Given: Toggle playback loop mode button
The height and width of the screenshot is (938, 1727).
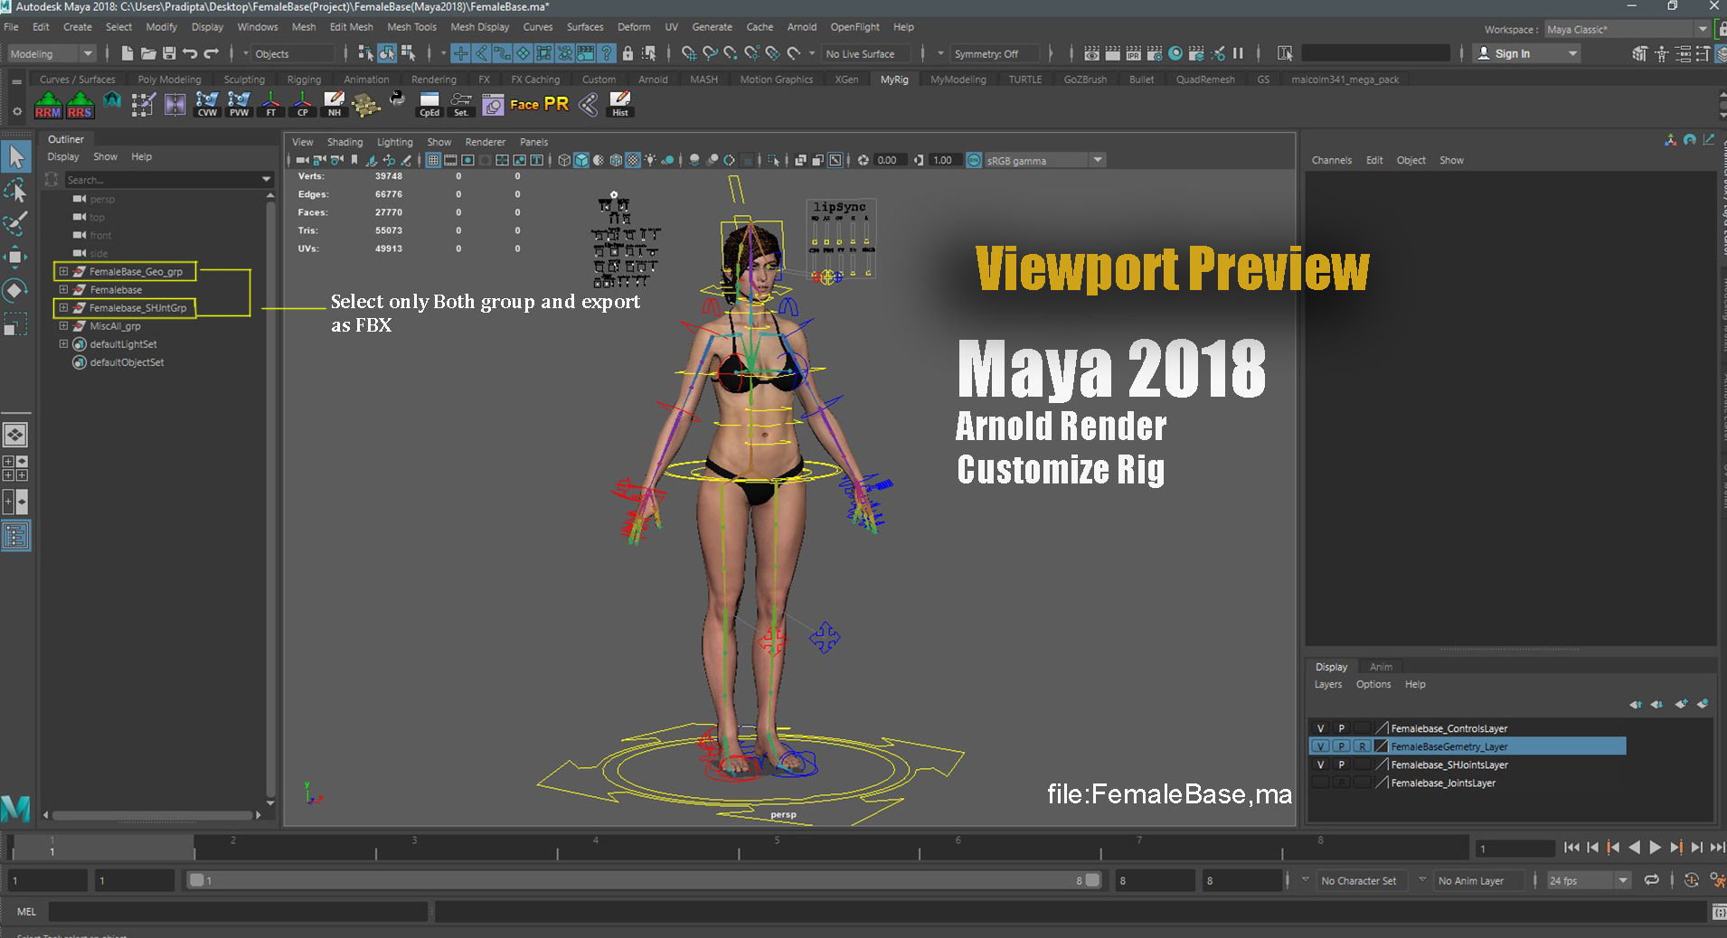Looking at the screenshot, I should [1651, 880].
